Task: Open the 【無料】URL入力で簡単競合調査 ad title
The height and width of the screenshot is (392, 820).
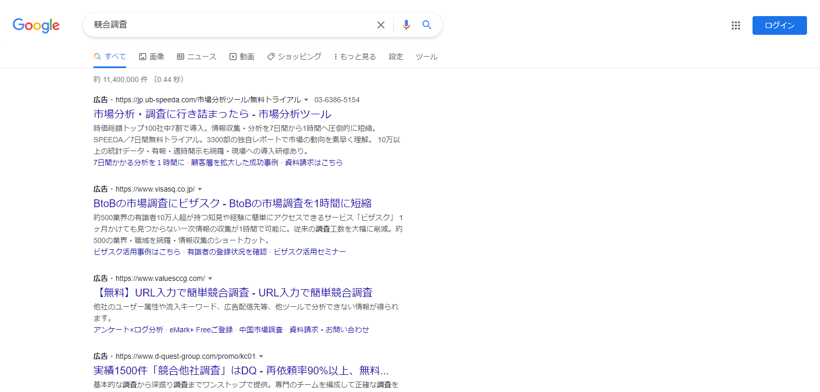Action: 233,292
